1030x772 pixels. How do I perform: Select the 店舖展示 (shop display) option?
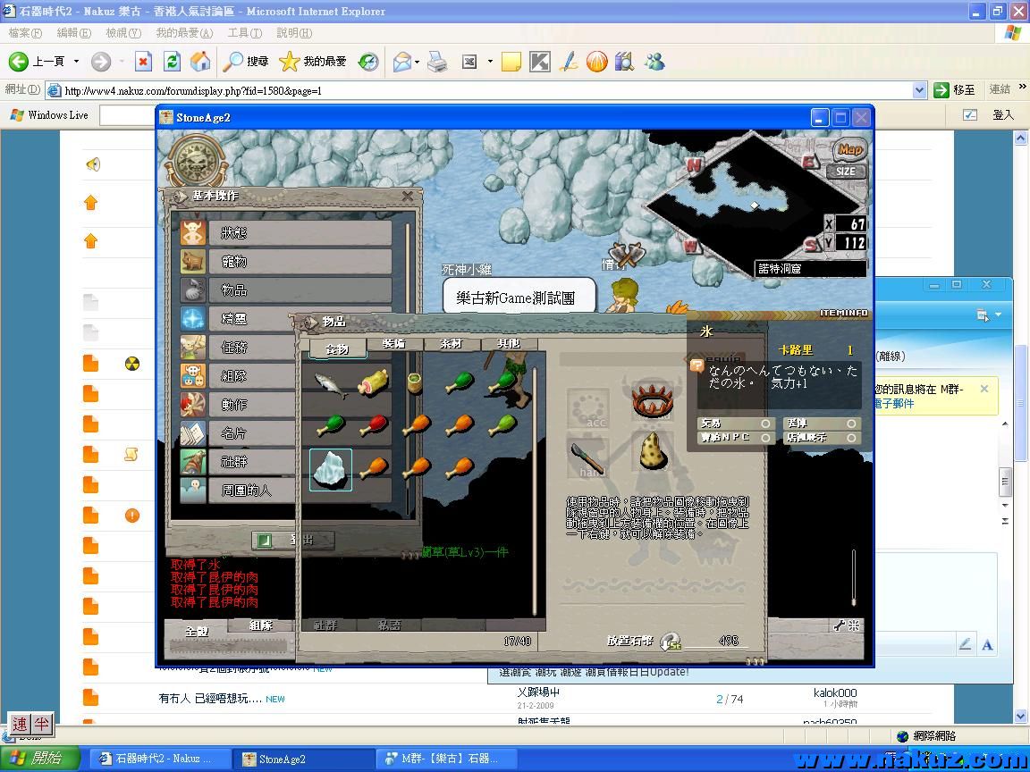click(821, 437)
